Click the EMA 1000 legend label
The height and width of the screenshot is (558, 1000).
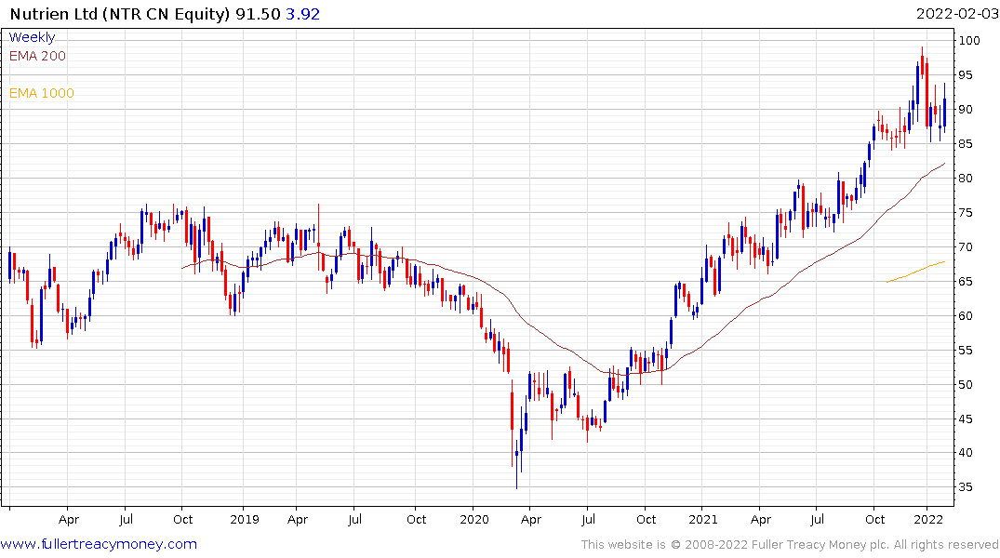(x=42, y=93)
